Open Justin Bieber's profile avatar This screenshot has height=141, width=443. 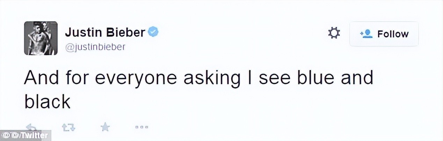(x=41, y=38)
